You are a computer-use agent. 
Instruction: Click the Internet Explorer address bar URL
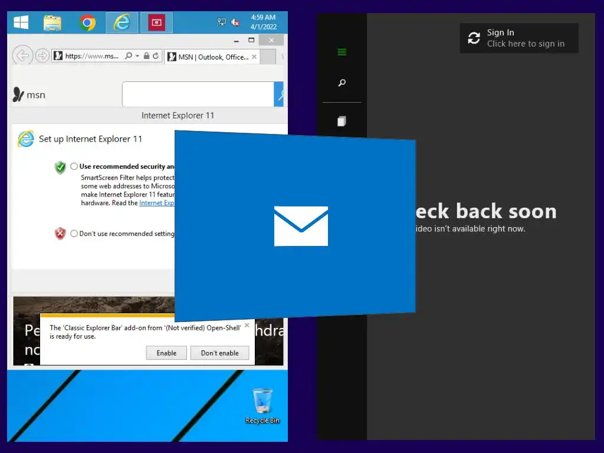(x=91, y=56)
